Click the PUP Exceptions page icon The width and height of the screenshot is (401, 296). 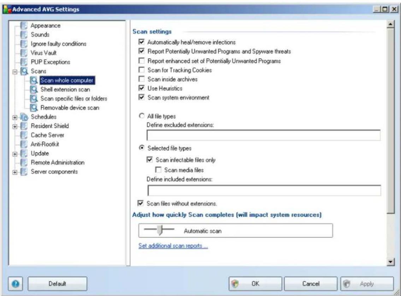(24, 62)
